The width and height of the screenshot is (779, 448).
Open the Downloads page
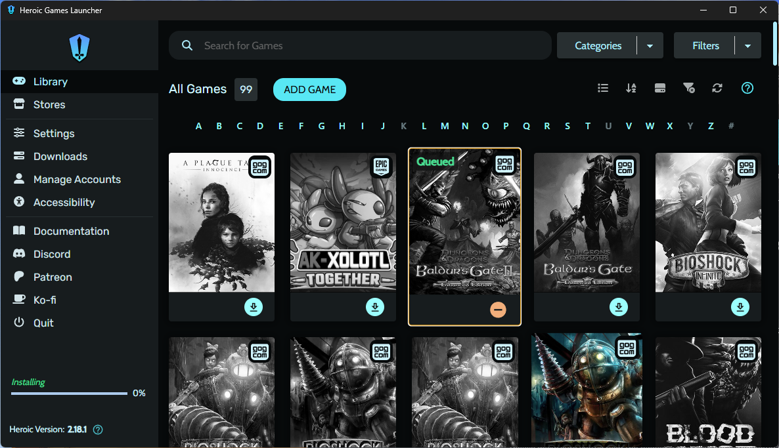79,156
